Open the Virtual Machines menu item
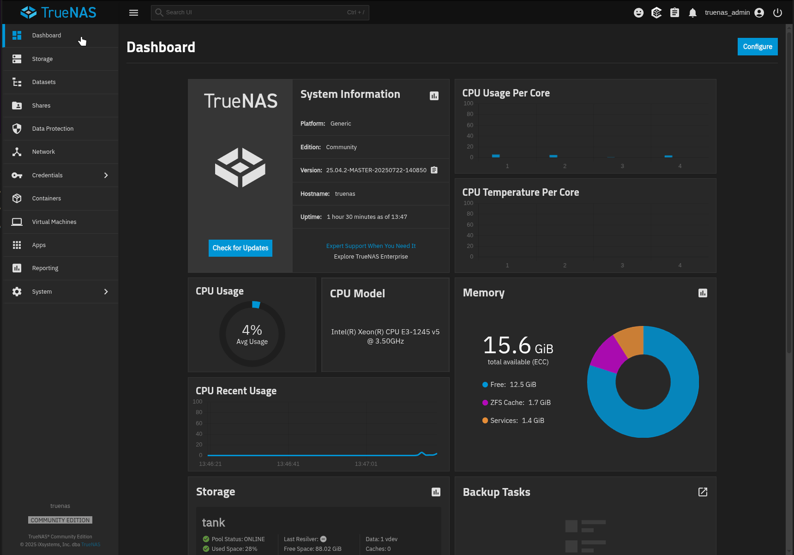 pyautogui.click(x=60, y=222)
